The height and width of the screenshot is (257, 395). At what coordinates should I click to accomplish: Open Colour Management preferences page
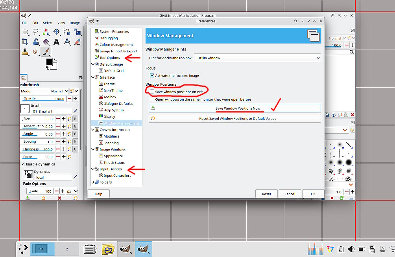[x=116, y=44]
